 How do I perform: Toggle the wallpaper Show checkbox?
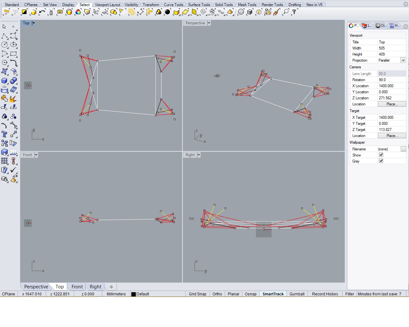pyautogui.click(x=381, y=155)
